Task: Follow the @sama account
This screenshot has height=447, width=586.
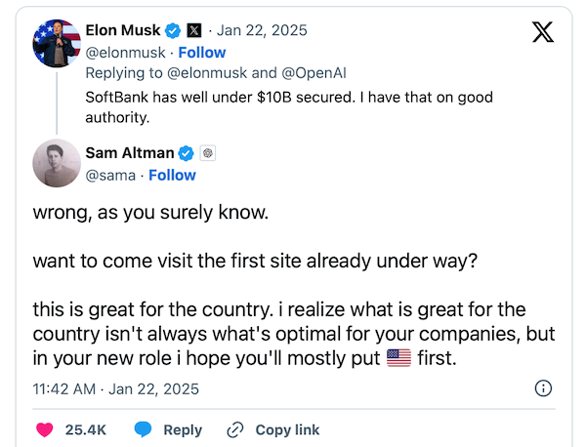Action: tap(172, 175)
